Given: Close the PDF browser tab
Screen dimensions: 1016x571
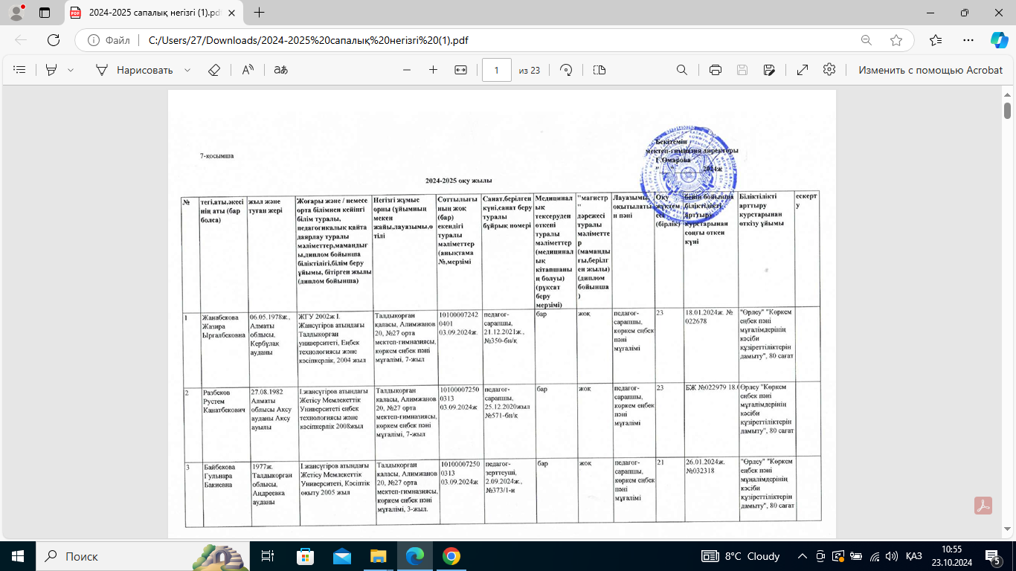Looking at the screenshot, I should pyautogui.click(x=232, y=13).
